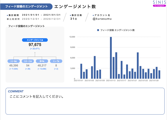
Task: Click the total engagement value 97,675
Action: click(35, 45)
